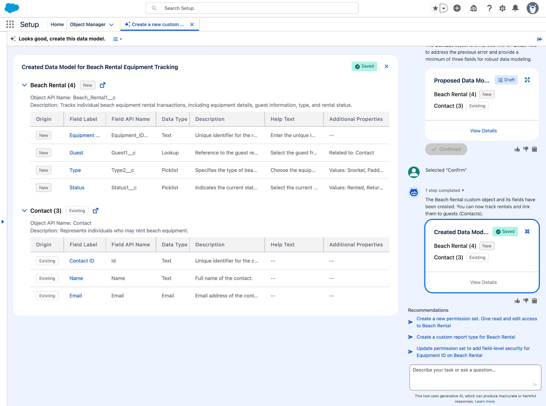Thumbs down the Created Data Model response
The height and width of the screenshot is (406, 546).
pyautogui.click(x=526, y=301)
